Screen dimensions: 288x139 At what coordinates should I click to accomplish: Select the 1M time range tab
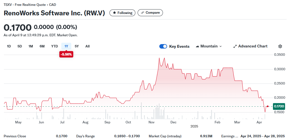[31, 46]
